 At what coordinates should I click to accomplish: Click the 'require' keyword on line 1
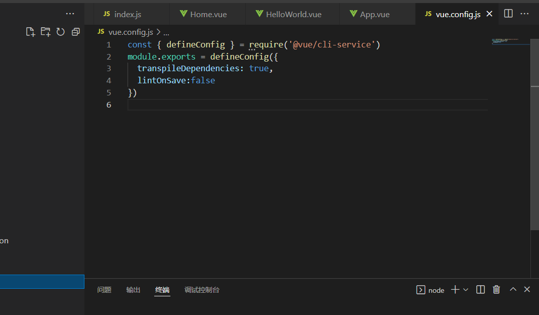[x=266, y=44]
